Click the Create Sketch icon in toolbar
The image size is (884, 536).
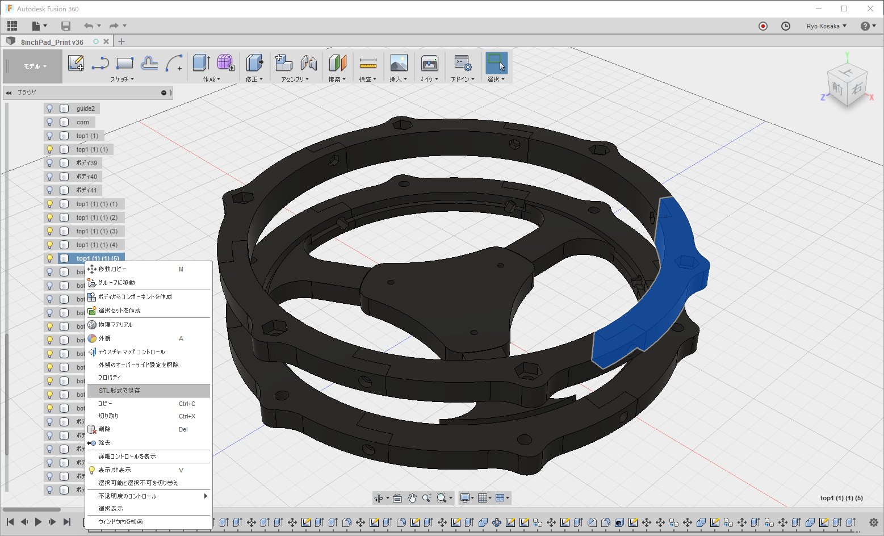point(76,63)
